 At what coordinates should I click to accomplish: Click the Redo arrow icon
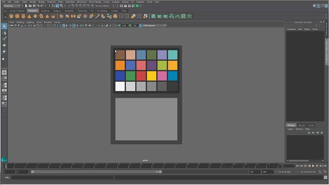42,6
